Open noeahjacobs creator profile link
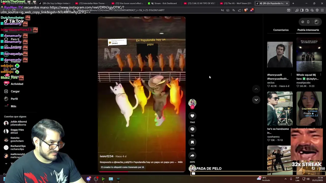 (x=303, y=83)
